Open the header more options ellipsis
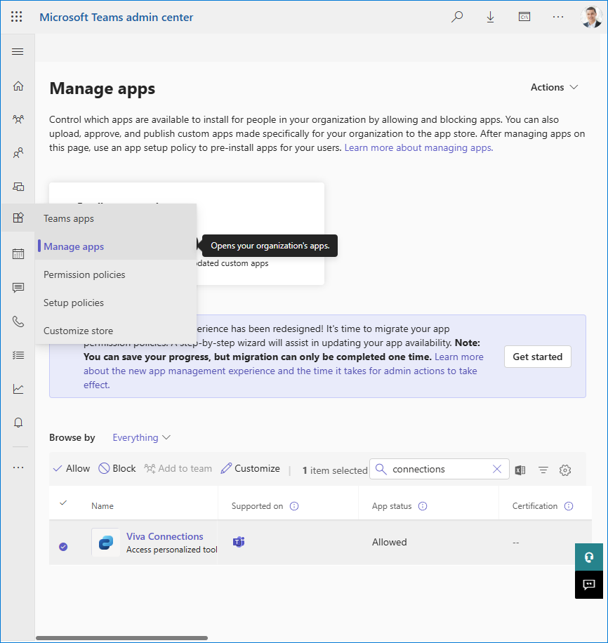Screen dimensions: 608x643 558,17
